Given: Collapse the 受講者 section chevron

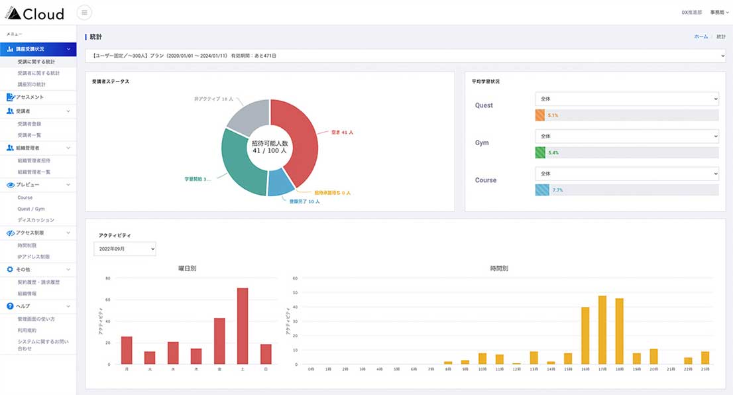Looking at the screenshot, I should pos(69,111).
